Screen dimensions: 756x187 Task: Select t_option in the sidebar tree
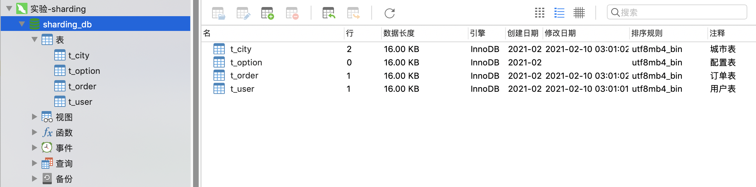click(84, 71)
